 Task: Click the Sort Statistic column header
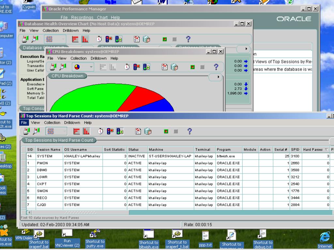click(115, 149)
